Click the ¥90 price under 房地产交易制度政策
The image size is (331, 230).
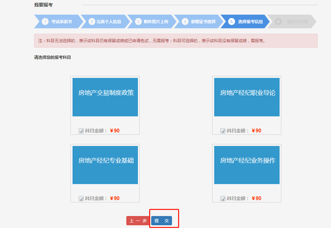tap(114, 131)
